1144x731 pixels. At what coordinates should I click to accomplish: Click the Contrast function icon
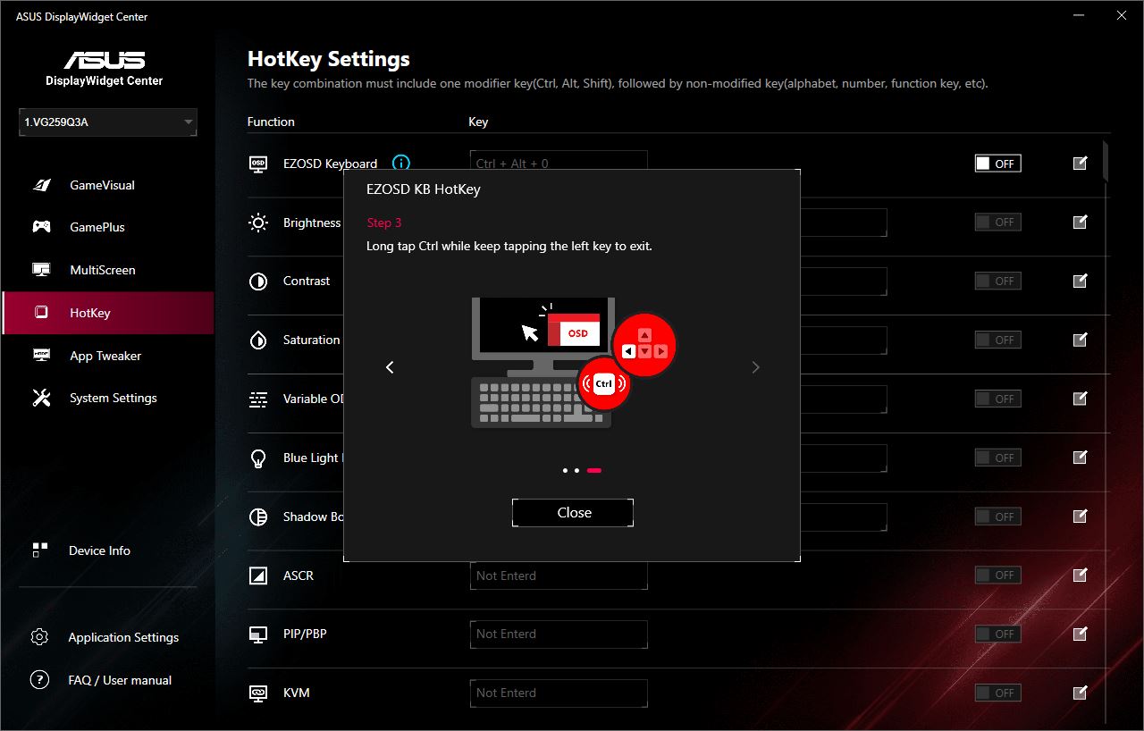coord(258,281)
